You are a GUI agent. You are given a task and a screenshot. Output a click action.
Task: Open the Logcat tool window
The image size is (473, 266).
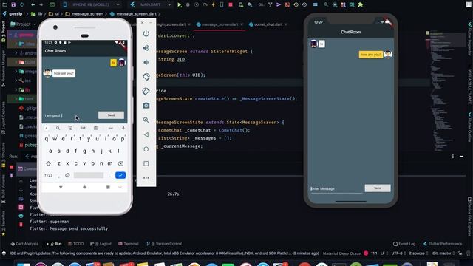(x=101, y=244)
